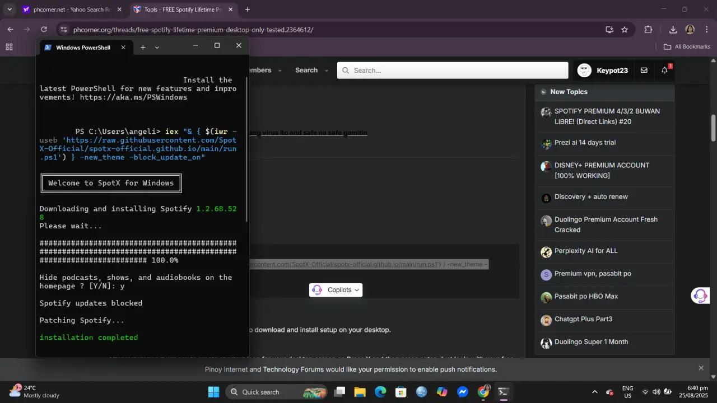Go back to the previous page

10,30
